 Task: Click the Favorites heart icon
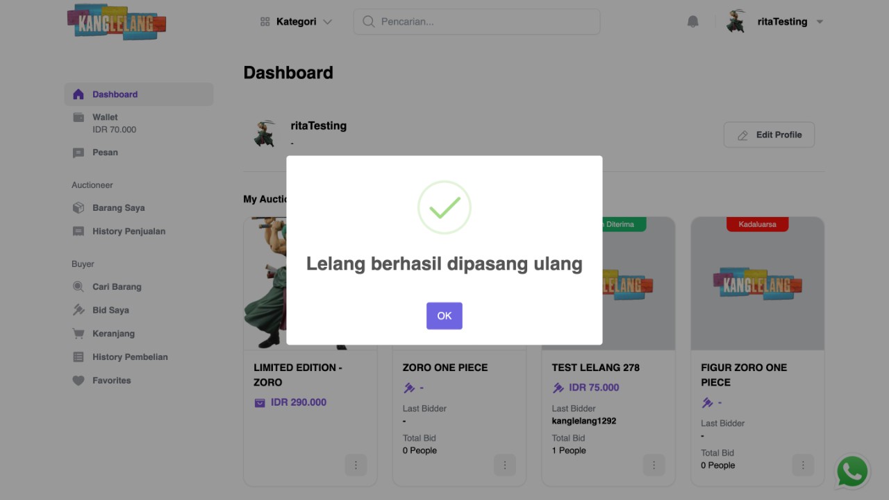tap(78, 380)
